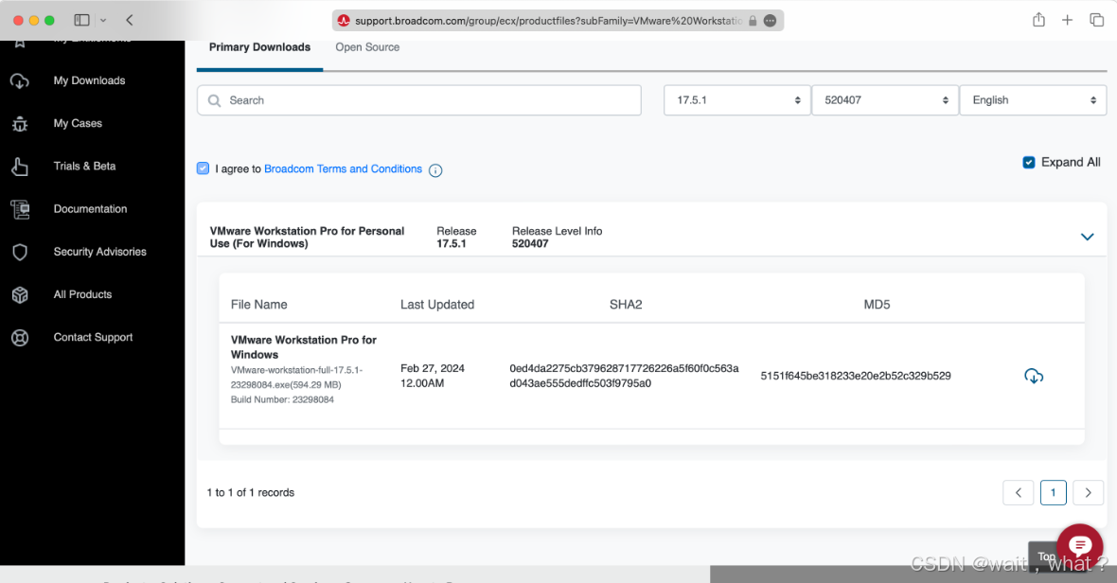Click the 1 to 1 of 1 records text
This screenshot has height=583, width=1117.
251,492
